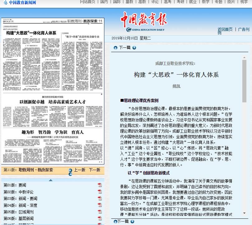The image size is (252, 225).
Task: Open the 教学 navigation item
Action: click(x=206, y=2)
